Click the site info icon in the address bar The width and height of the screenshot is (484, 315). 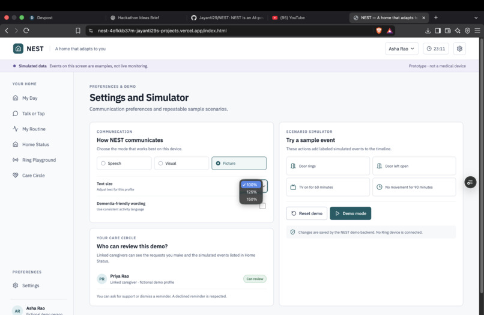click(91, 31)
